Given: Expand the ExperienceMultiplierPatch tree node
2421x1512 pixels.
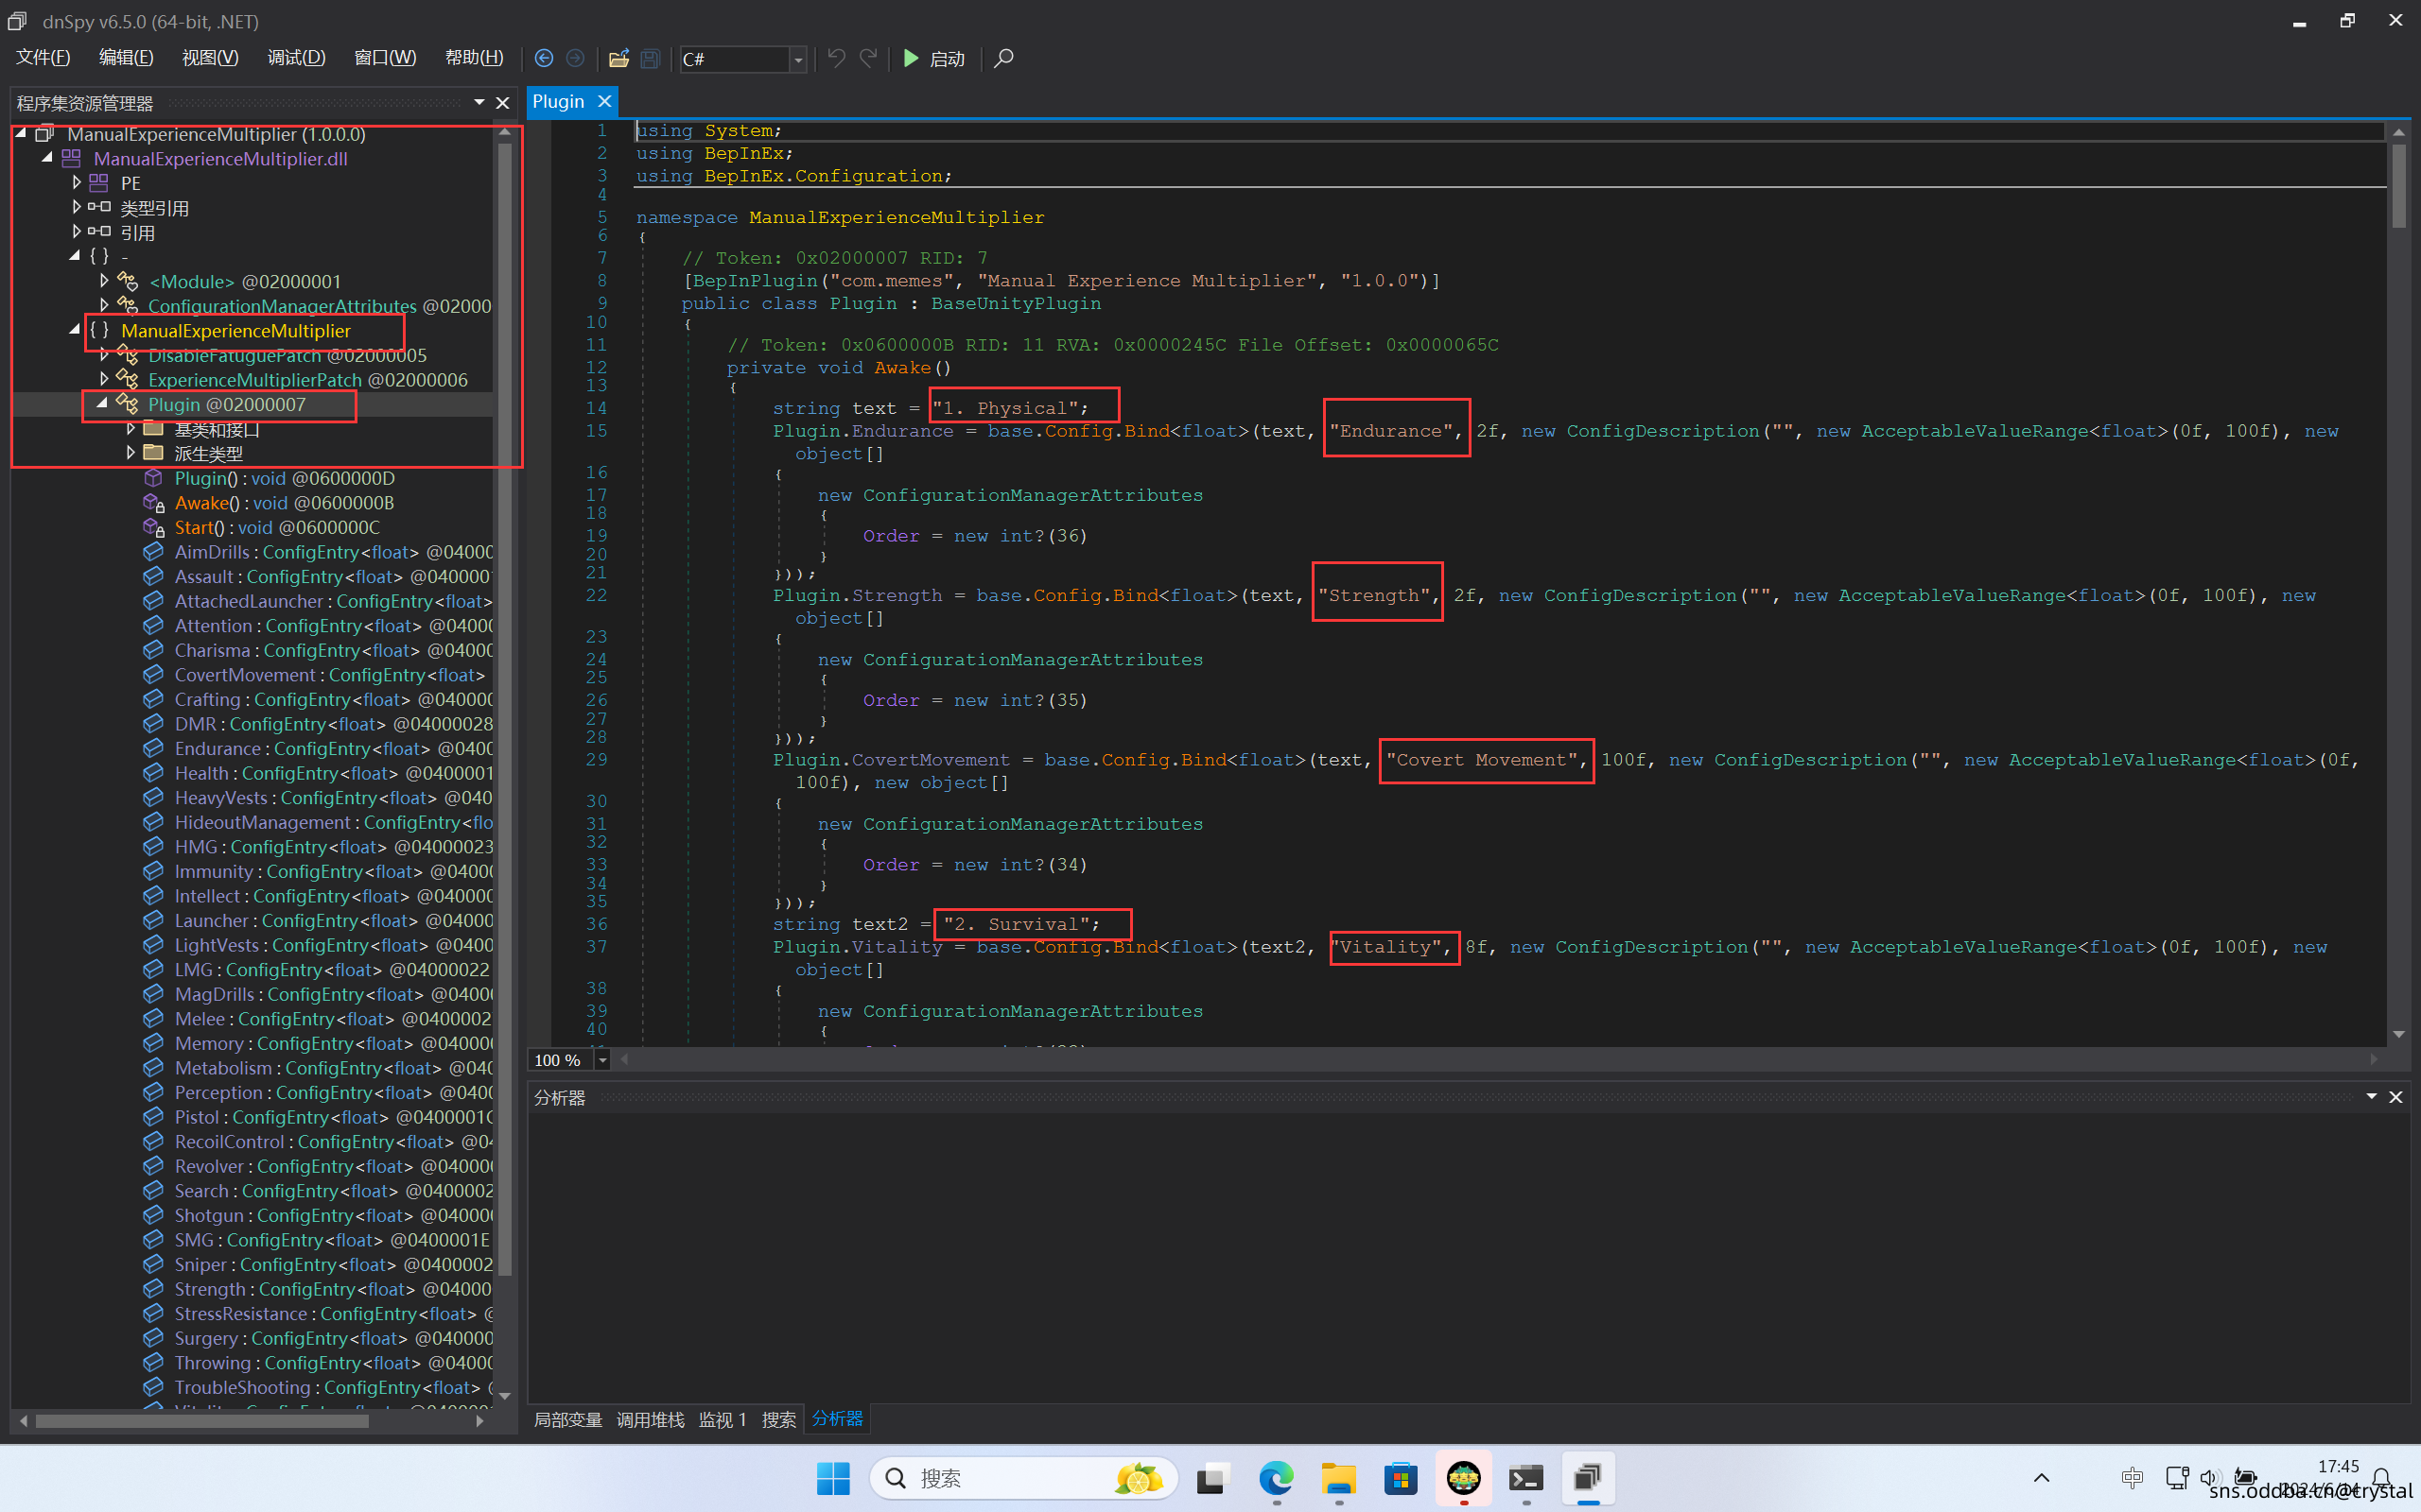Looking at the screenshot, I should pyautogui.click(x=104, y=380).
